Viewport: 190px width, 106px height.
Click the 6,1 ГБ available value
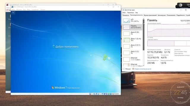click(x=167, y=52)
